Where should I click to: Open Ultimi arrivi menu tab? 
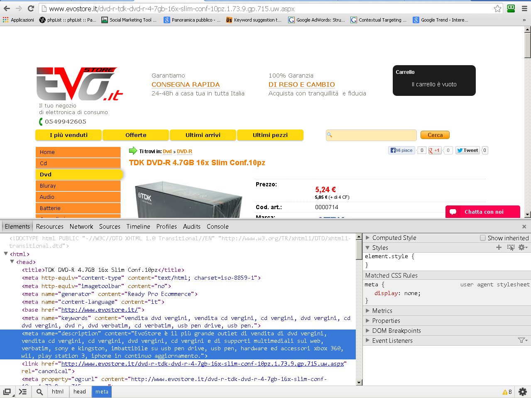click(x=203, y=135)
